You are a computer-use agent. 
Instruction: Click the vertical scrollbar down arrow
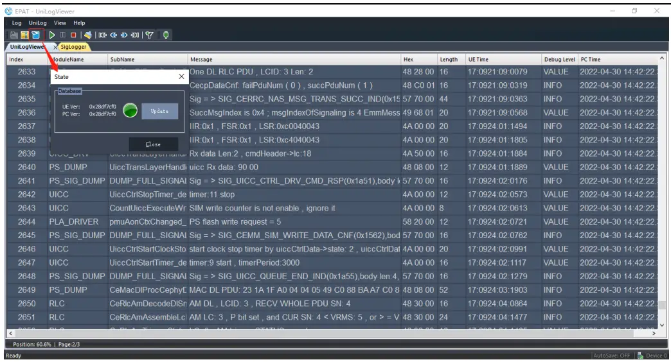pyautogui.click(x=662, y=325)
